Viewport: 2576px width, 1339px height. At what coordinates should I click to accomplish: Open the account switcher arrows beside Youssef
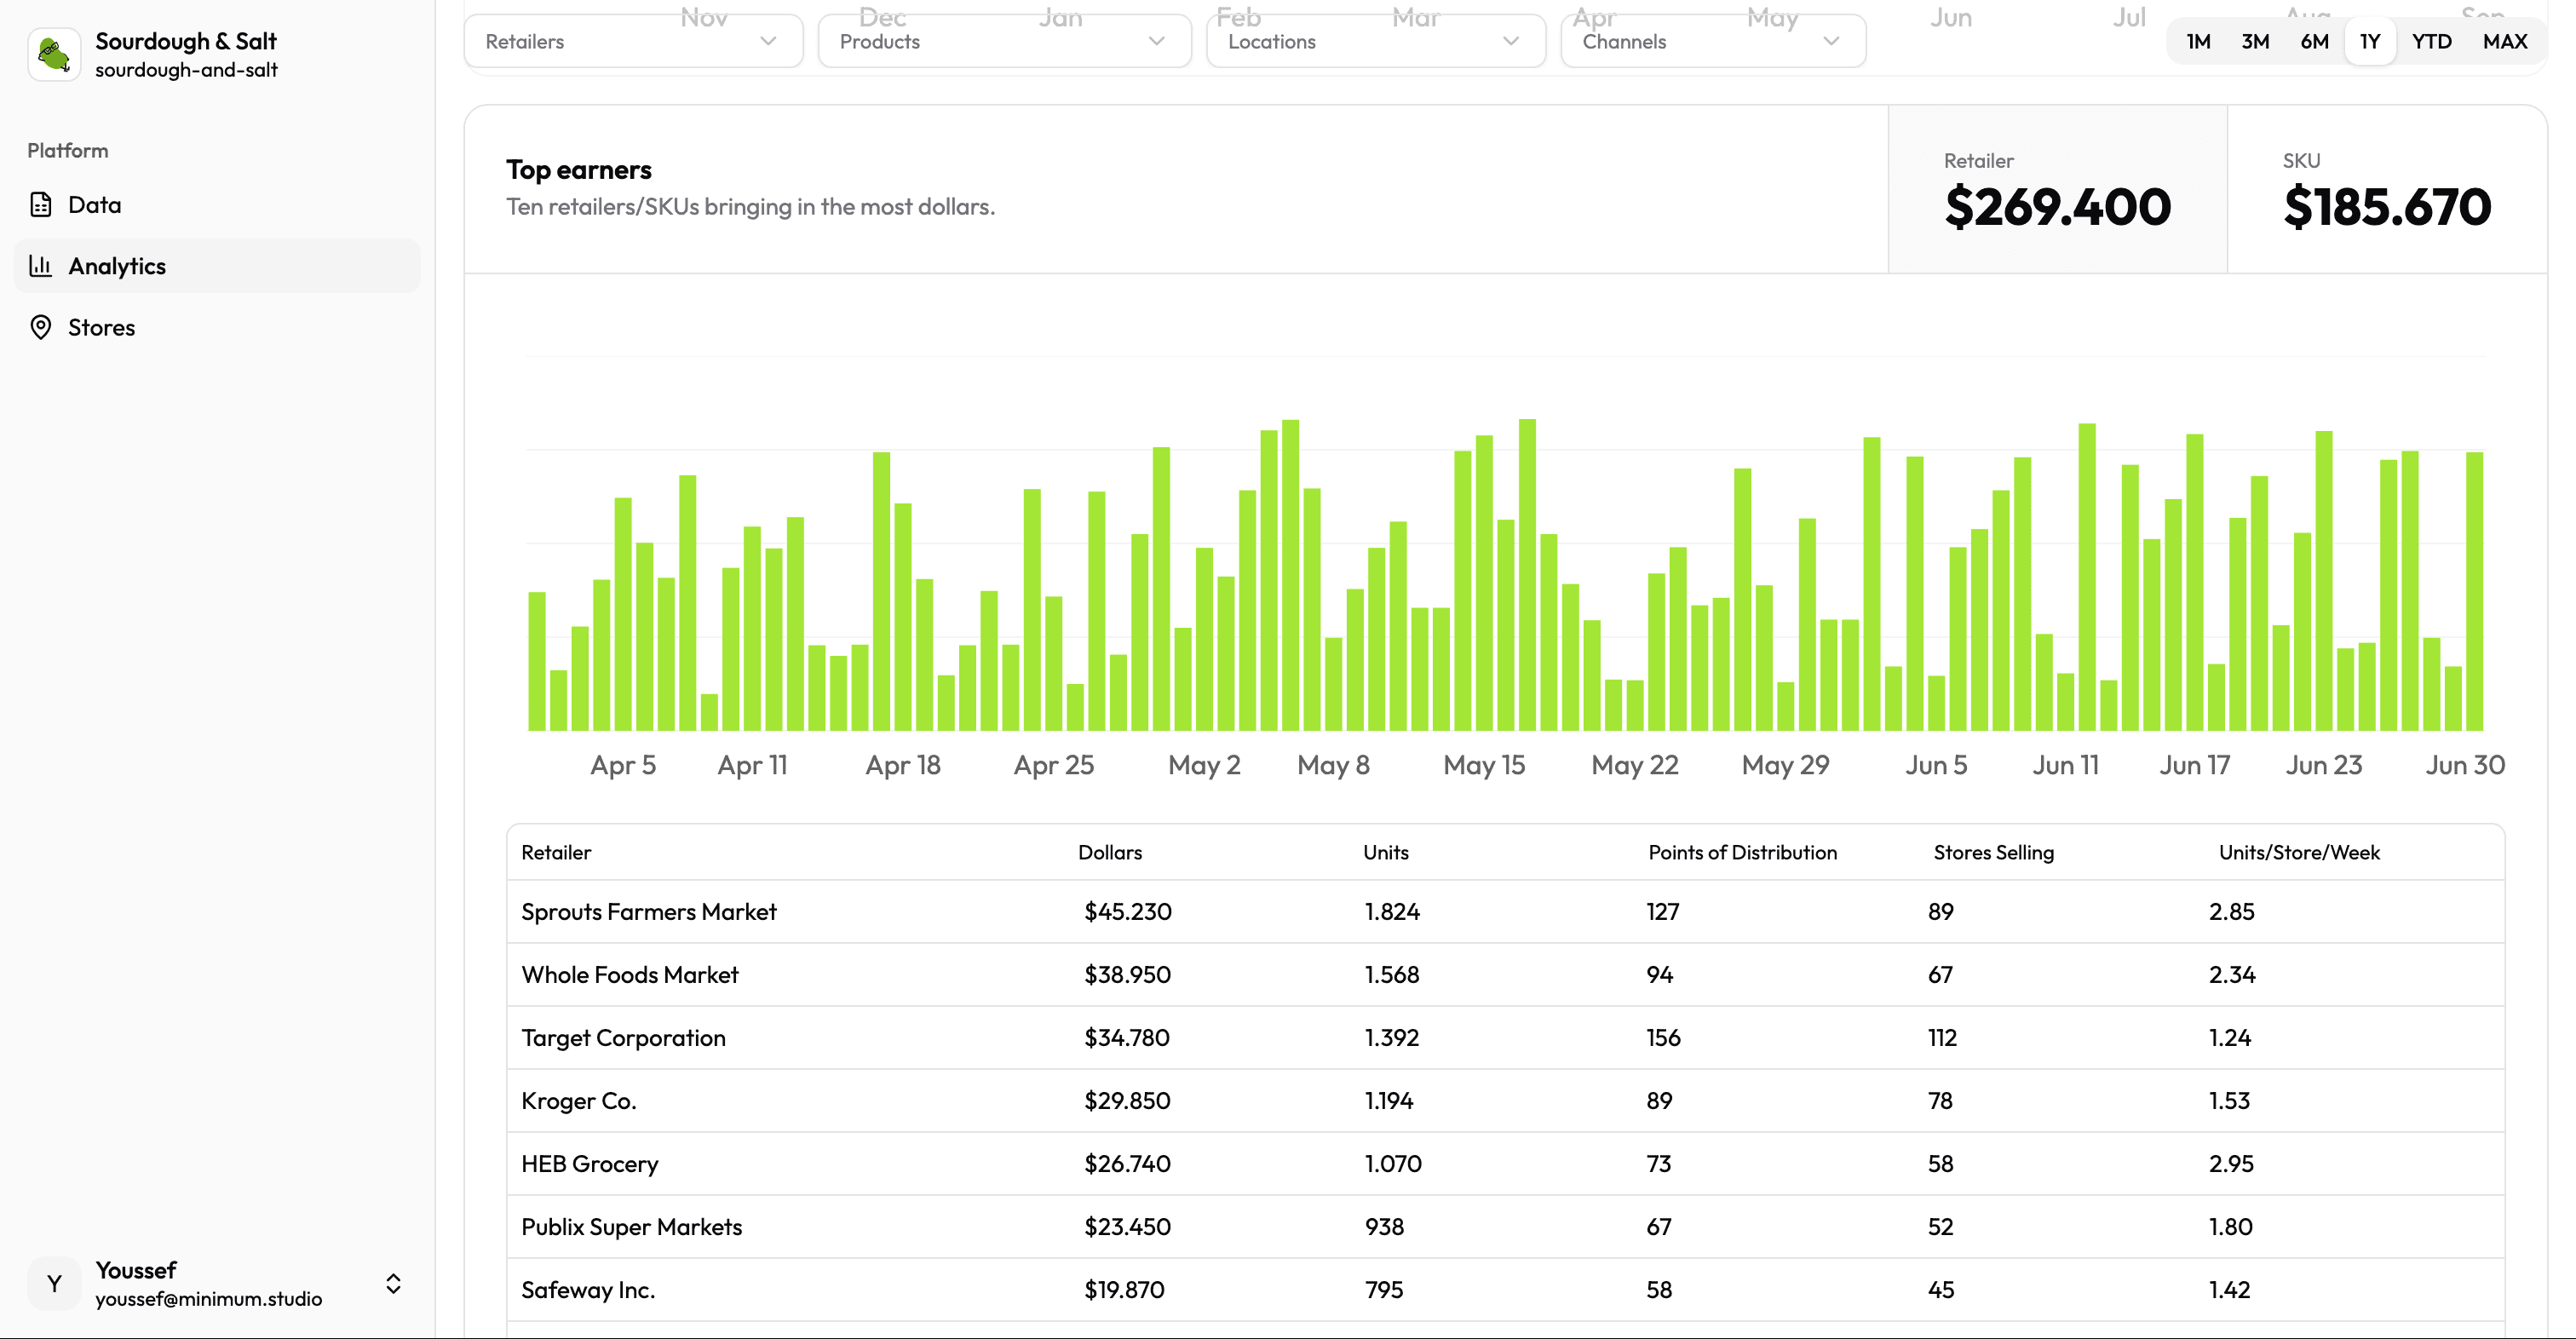click(x=393, y=1283)
